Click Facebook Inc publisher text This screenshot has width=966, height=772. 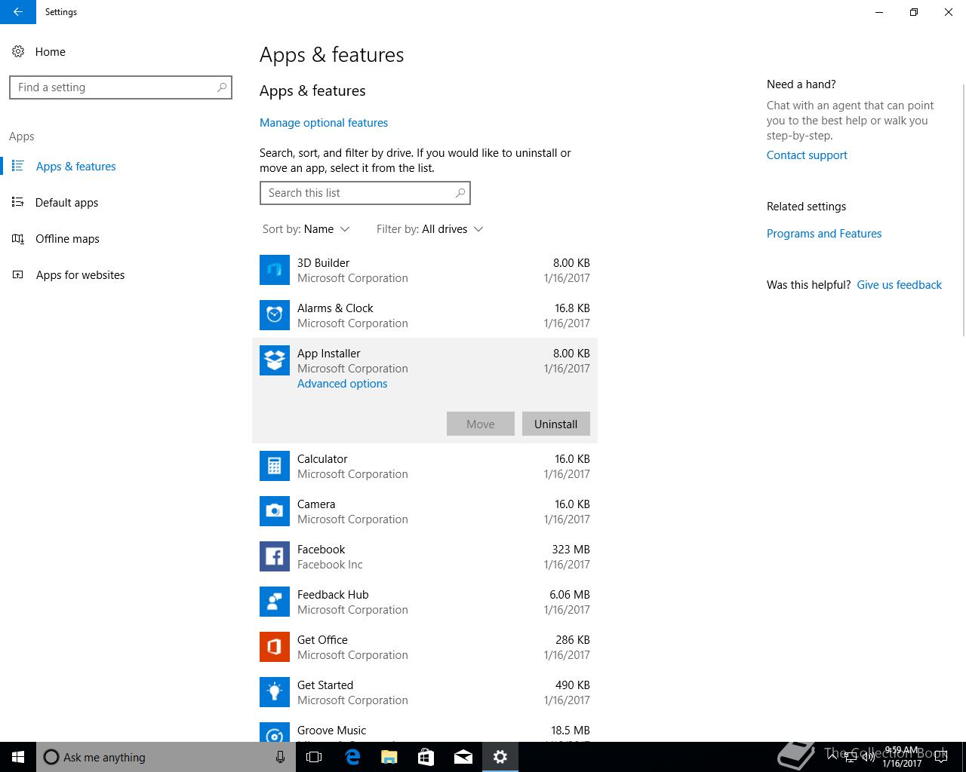[330, 565]
